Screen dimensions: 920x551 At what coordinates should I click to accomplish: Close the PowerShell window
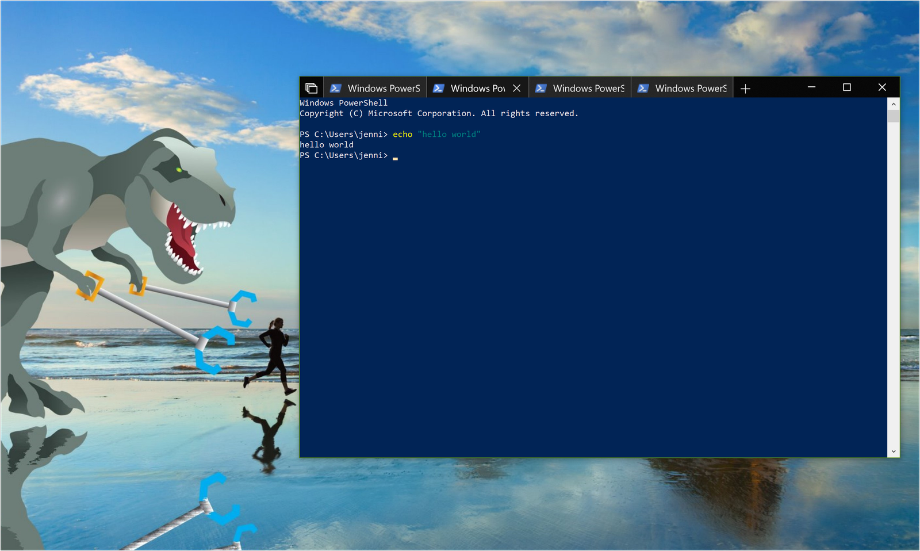(882, 87)
